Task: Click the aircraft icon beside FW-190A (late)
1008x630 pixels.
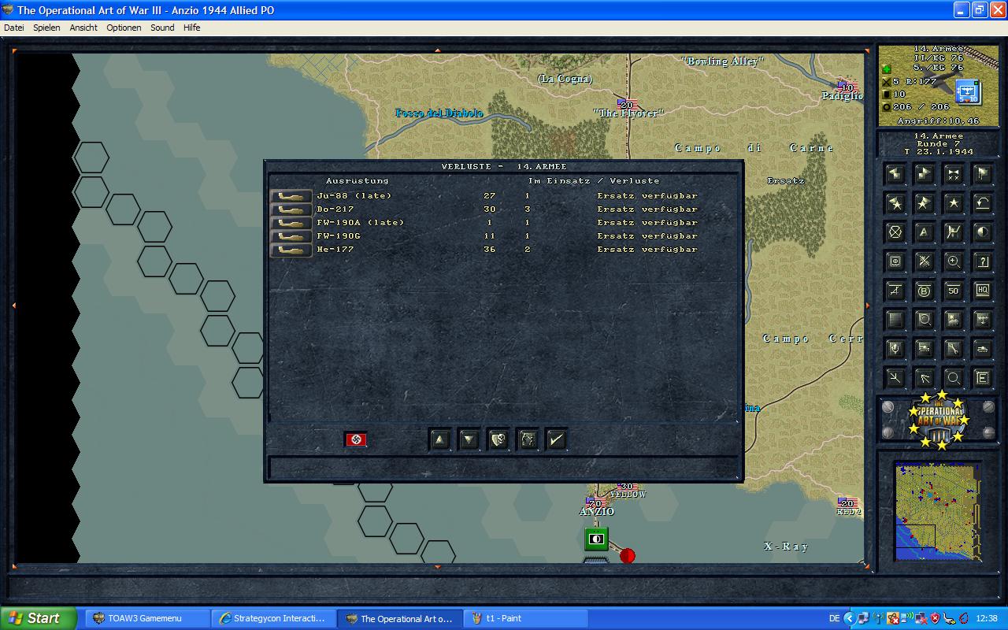Action: pyautogui.click(x=291, y=223)
